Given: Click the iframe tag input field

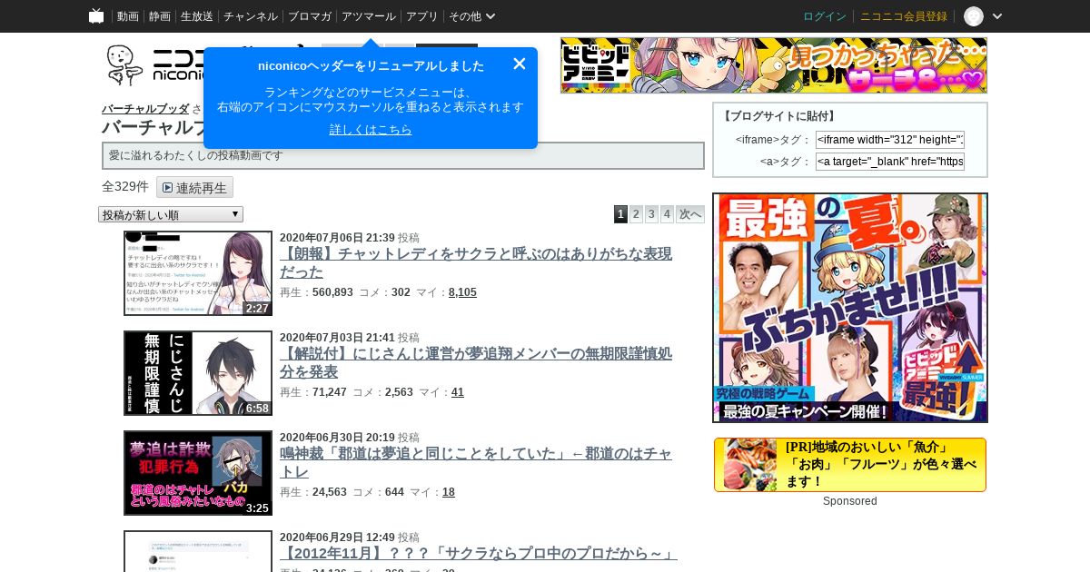Looking at the screenshot, I should 890,140.
